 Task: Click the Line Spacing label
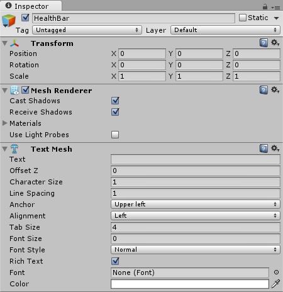click(x=32, y=193)
